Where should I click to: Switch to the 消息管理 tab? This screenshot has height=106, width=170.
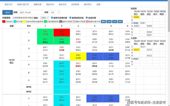coord(75,5)
